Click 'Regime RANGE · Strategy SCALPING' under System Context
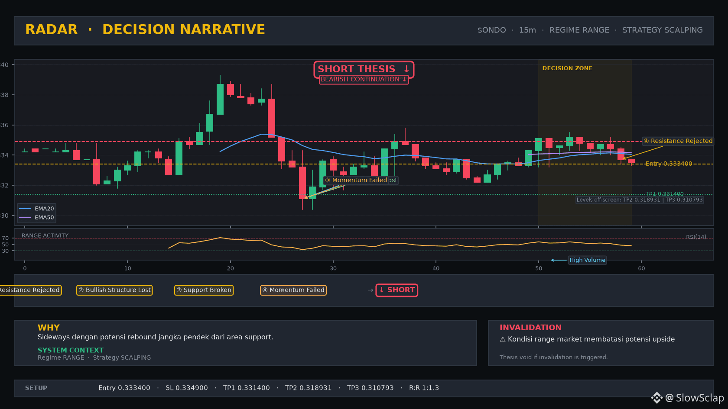Image resolution: width=728 pixels, height=409 pixels. (94, 357)
